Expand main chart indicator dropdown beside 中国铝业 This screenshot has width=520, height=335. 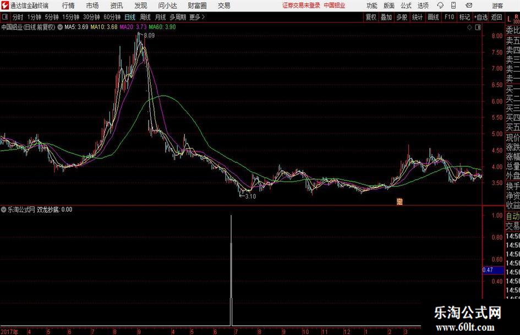click(60, 27)
